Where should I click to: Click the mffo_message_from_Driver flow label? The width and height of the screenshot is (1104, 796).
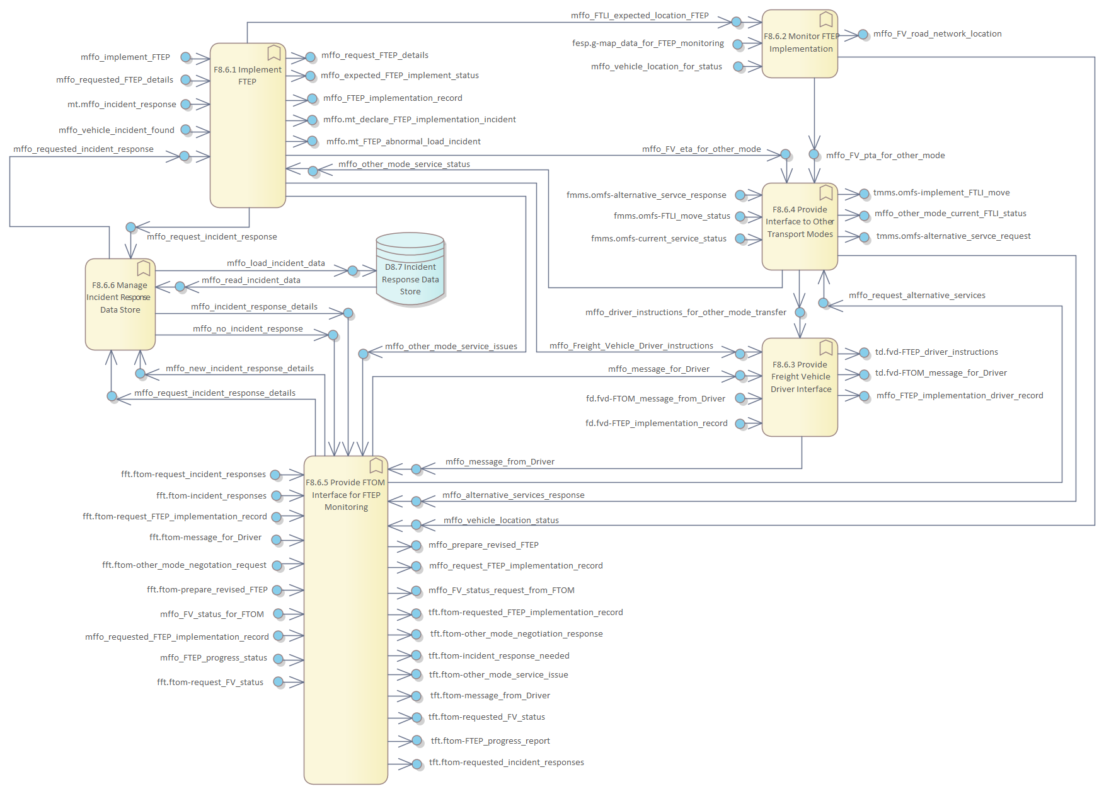[500, 462]
